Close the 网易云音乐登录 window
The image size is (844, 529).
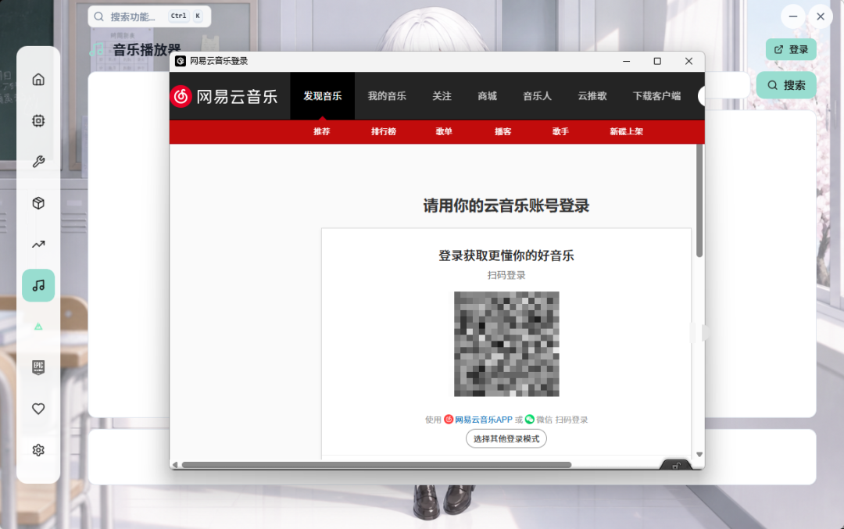pos(688,62)
